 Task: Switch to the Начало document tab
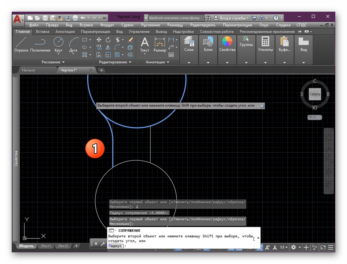[x=28, y=70]
